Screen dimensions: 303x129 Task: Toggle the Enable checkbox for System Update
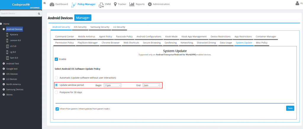[57, 59]
